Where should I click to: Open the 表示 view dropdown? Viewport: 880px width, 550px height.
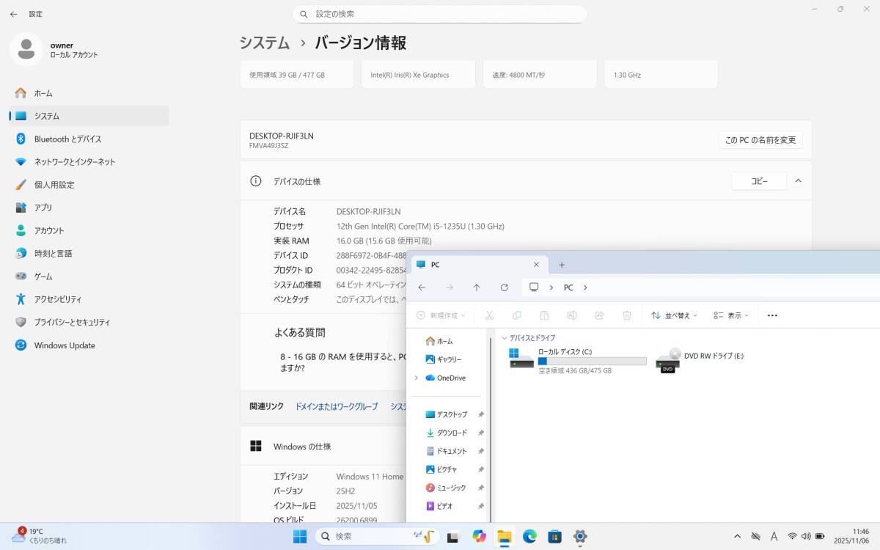point(731,315)
